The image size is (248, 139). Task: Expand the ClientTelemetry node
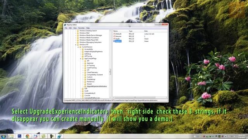[83, 73]
